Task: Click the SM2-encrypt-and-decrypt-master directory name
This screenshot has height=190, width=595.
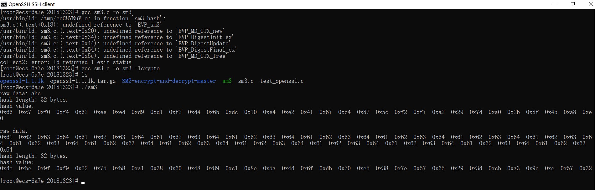Action: pyautogui.click(x=169, y=81)
